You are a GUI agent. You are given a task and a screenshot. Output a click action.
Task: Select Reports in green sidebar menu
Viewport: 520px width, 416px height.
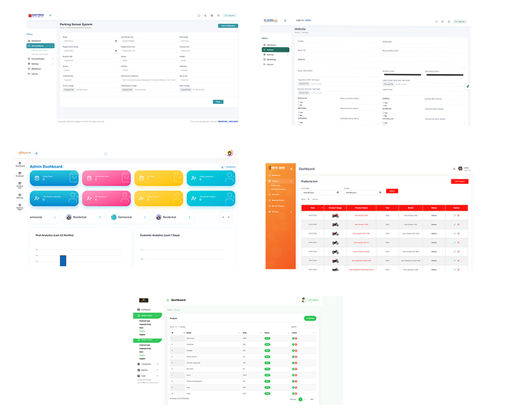click(x=146, y=370)
